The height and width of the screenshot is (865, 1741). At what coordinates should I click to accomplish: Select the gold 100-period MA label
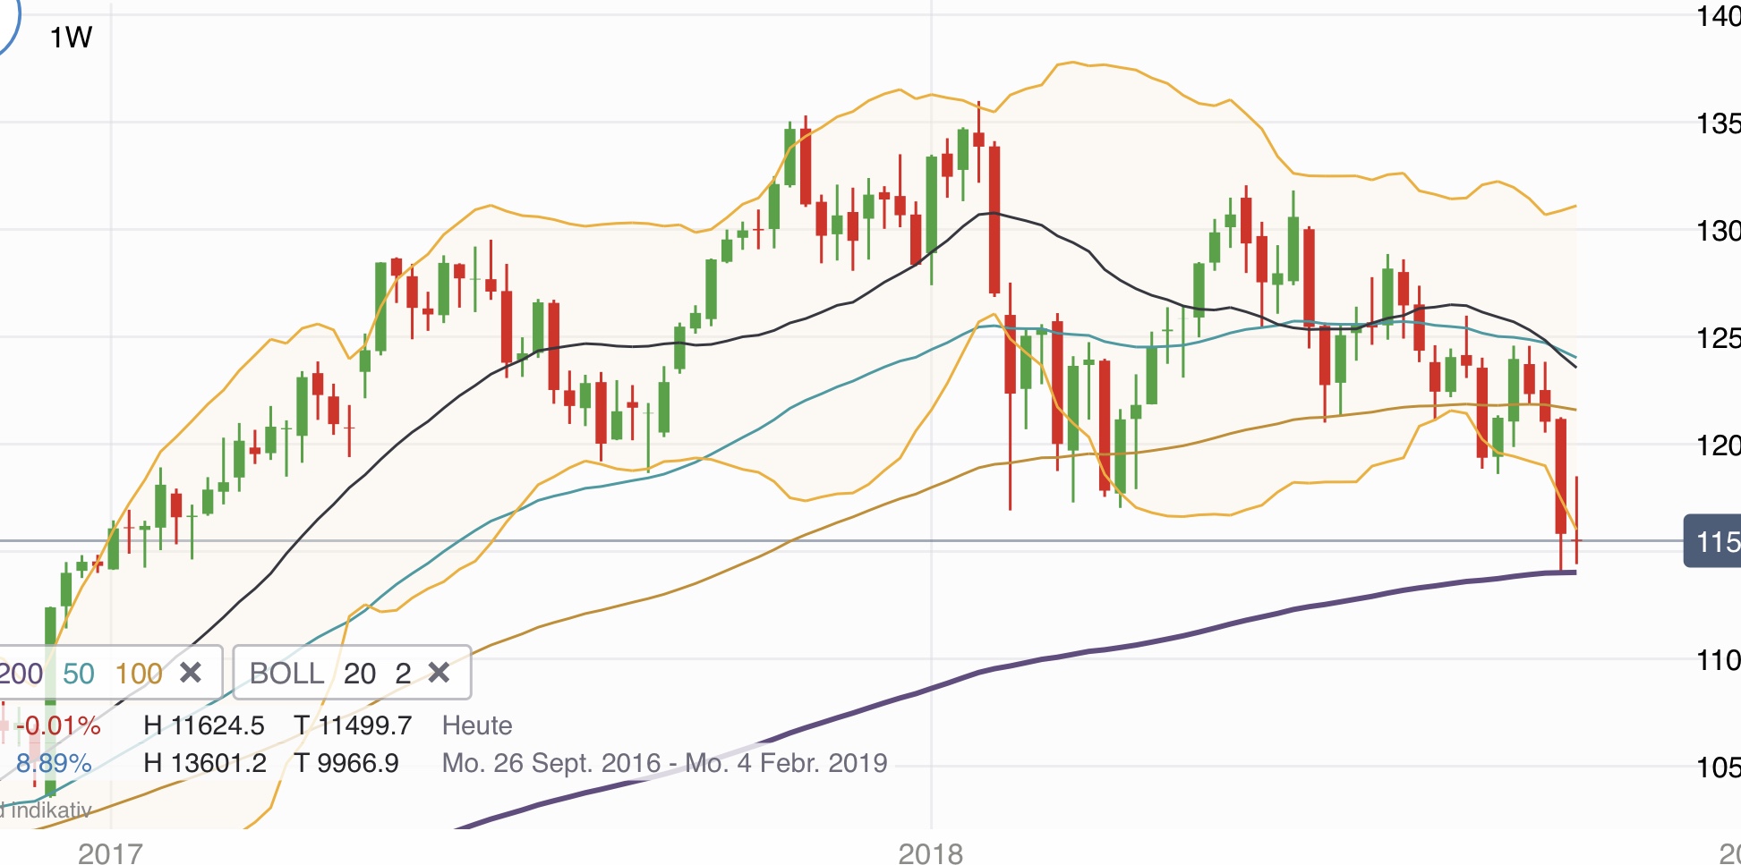[140, 673]
